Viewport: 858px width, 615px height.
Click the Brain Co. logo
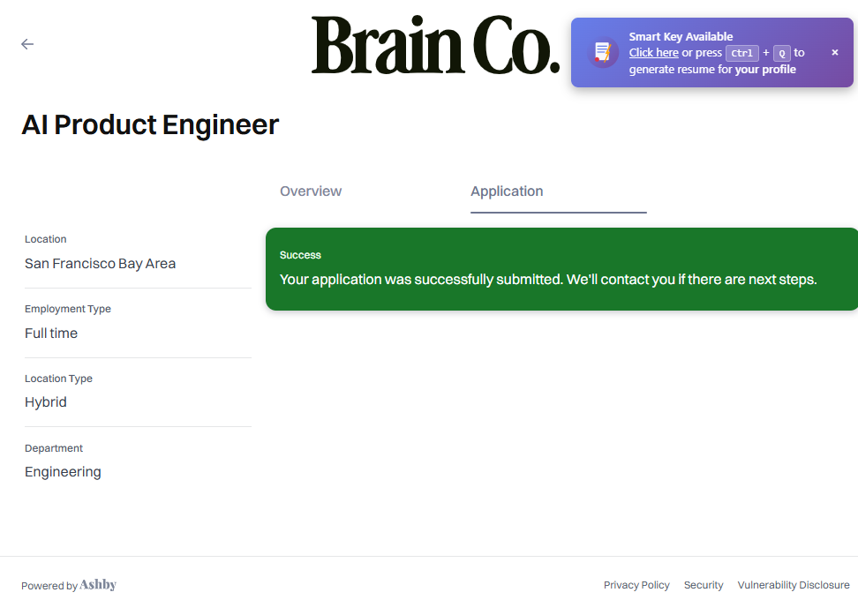point(435,46)
